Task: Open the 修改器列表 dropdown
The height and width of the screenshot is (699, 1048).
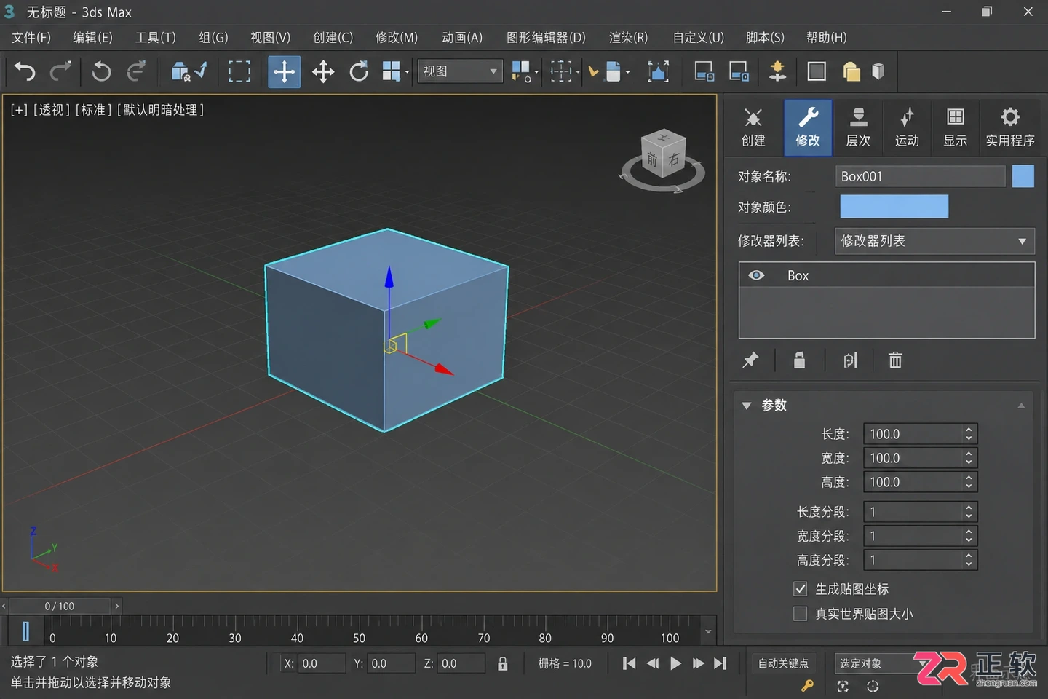Action: click(x=934, y=241)
